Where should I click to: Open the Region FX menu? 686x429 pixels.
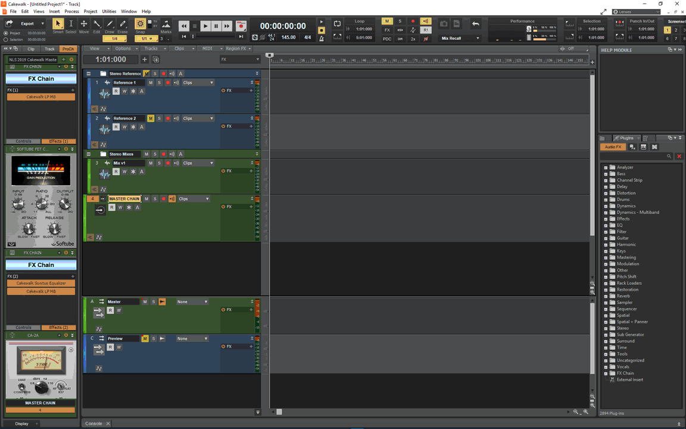click(x=239, y=49)
